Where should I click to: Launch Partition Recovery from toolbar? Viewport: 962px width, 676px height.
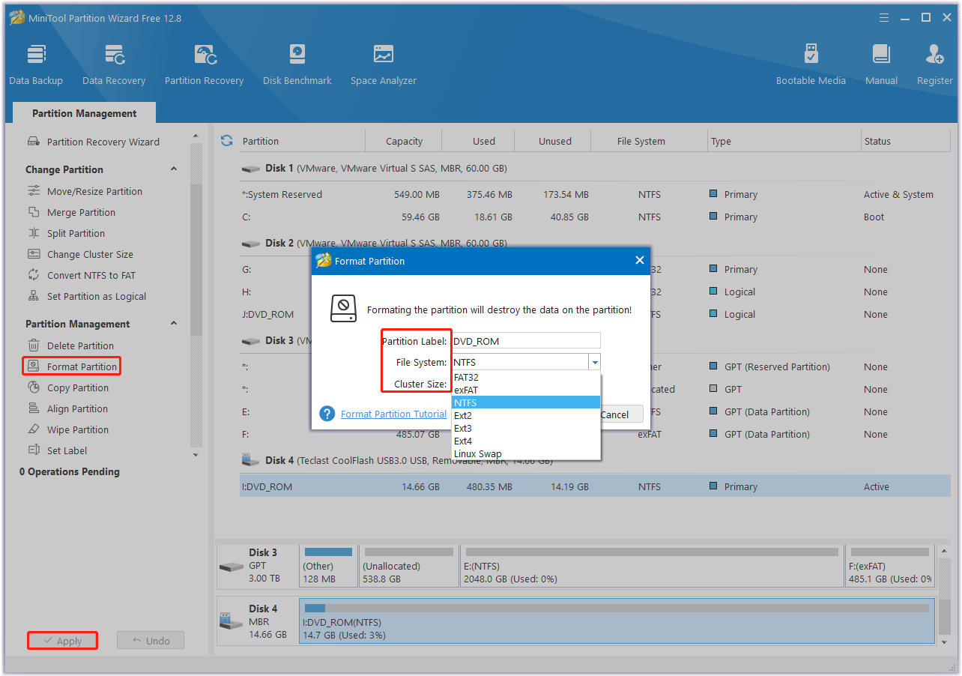pos(204,65)
